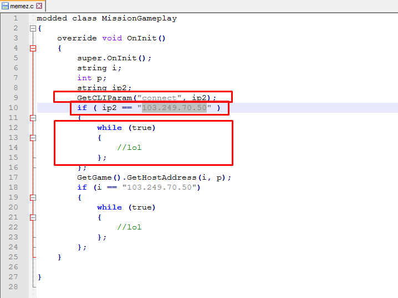Click the 'MissionGameplay' class name
This screenshot has height=298, width=398.
[x=139, y=18]
